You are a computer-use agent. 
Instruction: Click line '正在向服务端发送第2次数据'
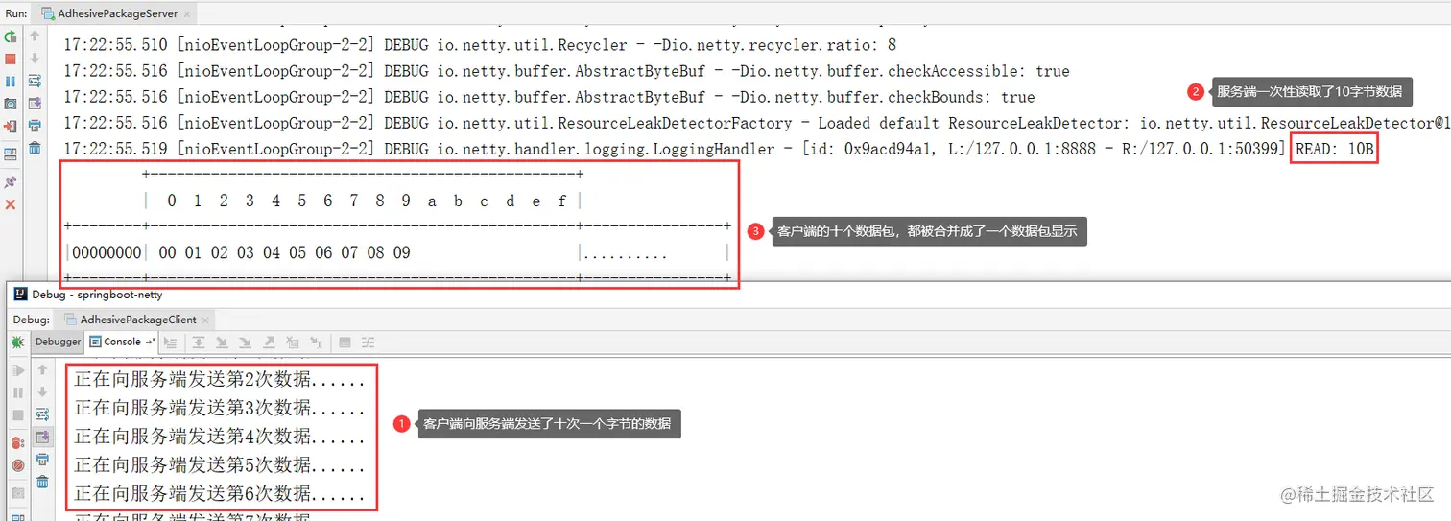pyautogui.click(x=220, y=379)
